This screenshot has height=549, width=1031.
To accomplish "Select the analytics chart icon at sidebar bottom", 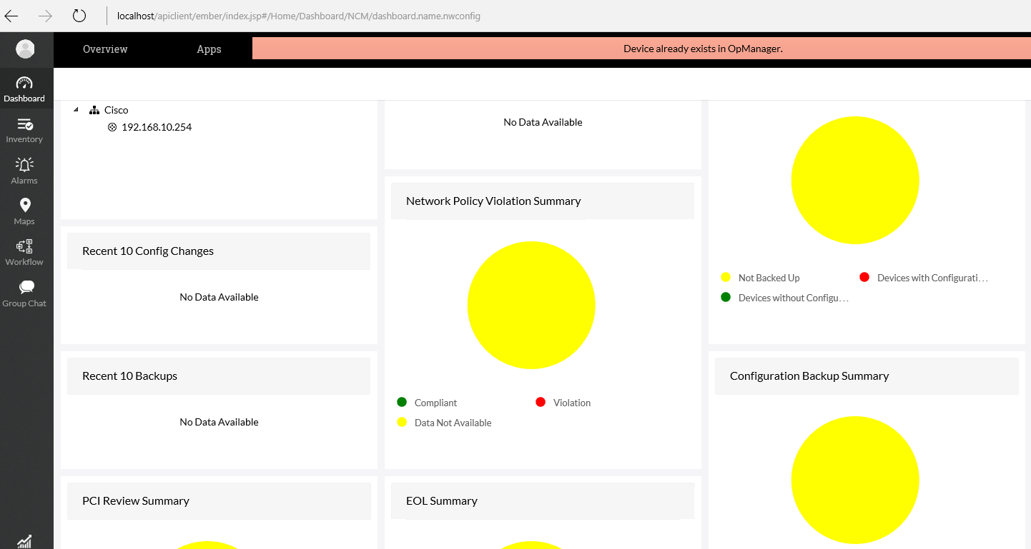I will [x=24, y=541].
